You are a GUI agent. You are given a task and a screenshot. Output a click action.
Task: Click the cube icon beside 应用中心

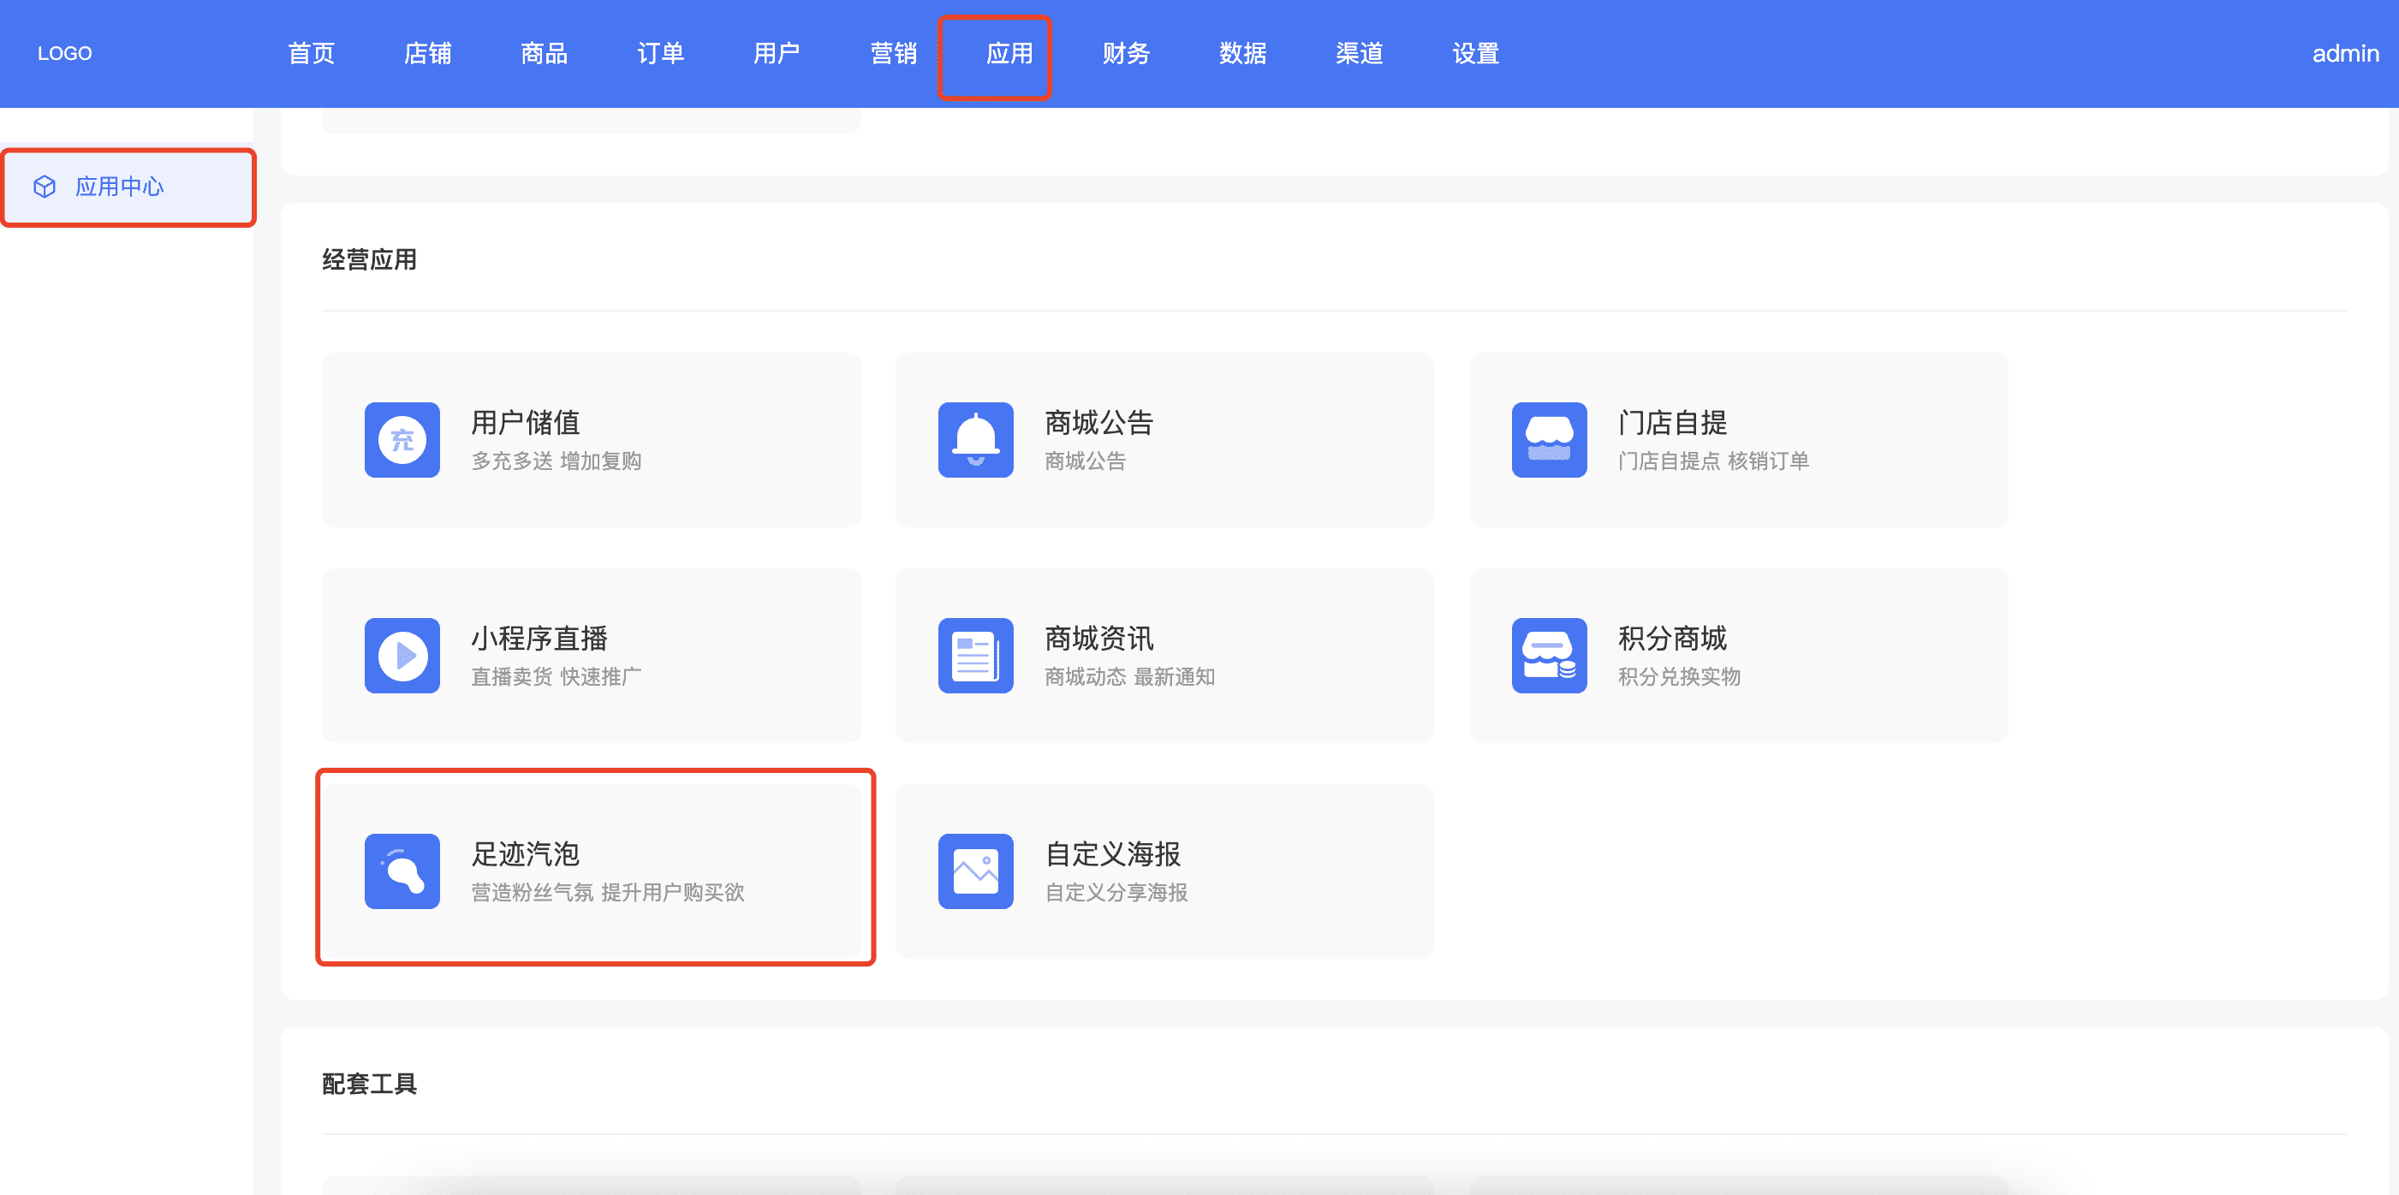tap(45, 187)
